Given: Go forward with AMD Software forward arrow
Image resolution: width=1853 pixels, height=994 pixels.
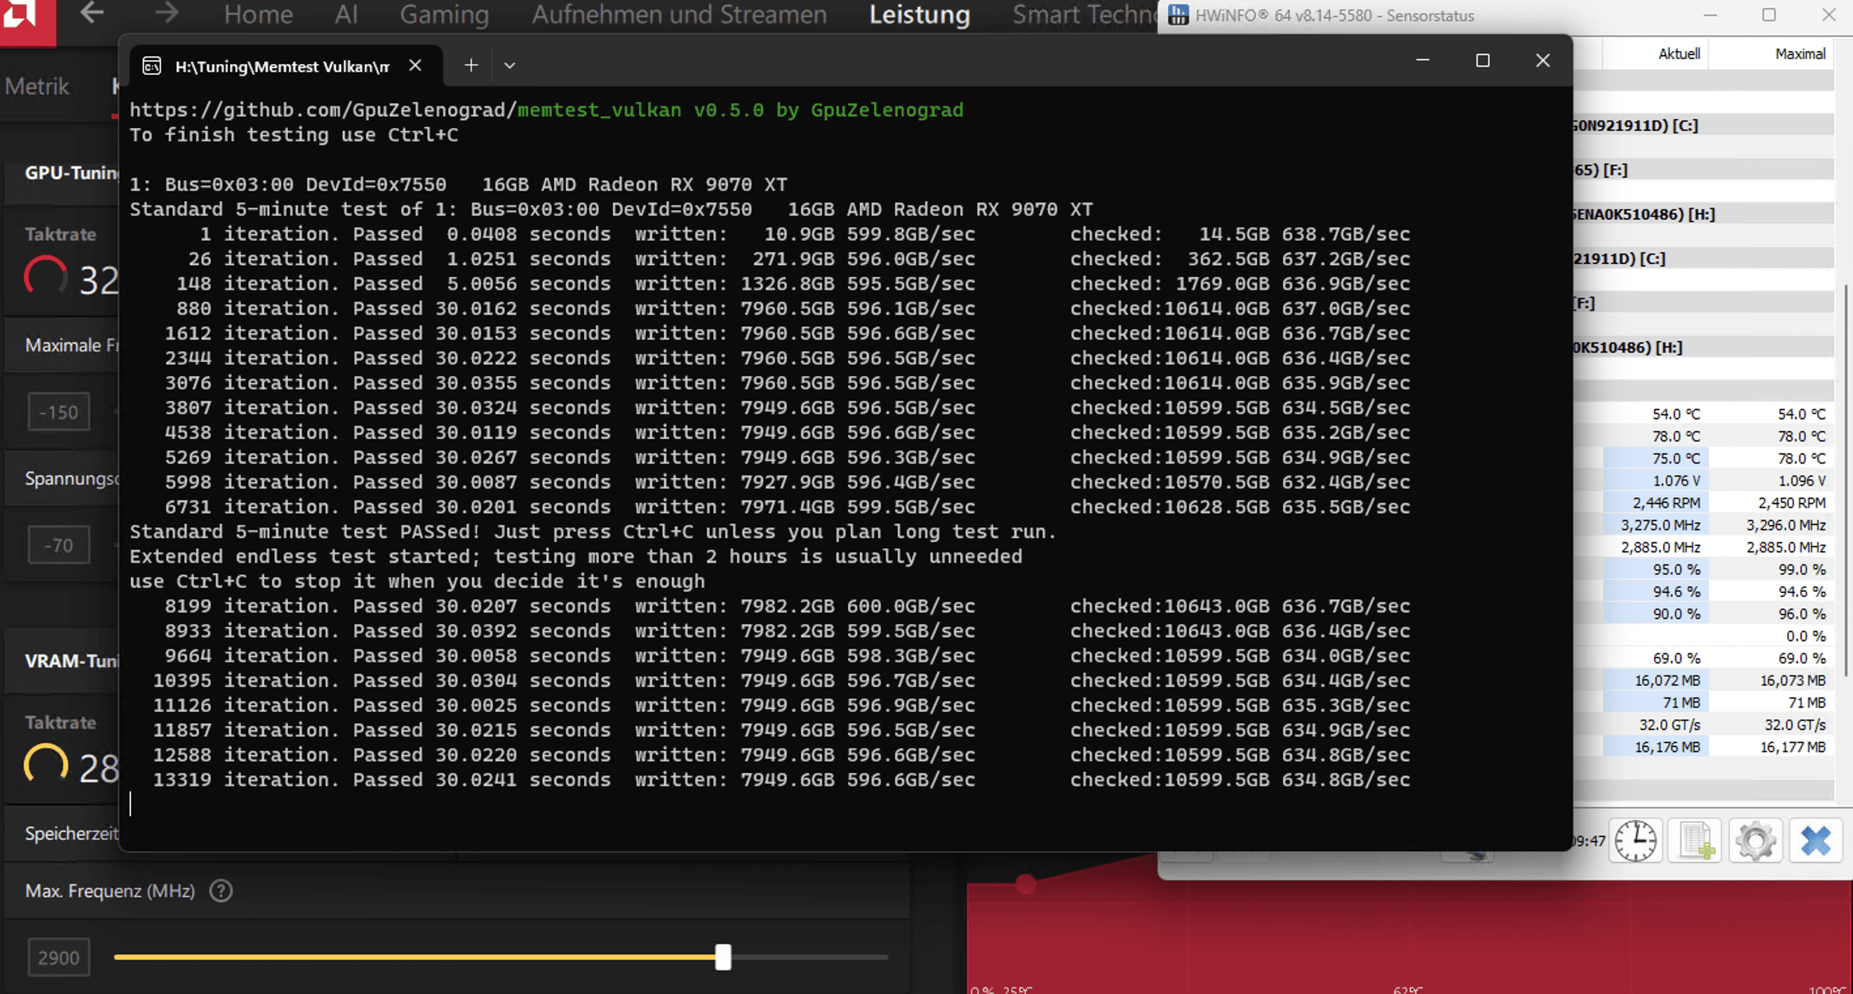Looking at the screenshot, I should (x=167, y=13).
